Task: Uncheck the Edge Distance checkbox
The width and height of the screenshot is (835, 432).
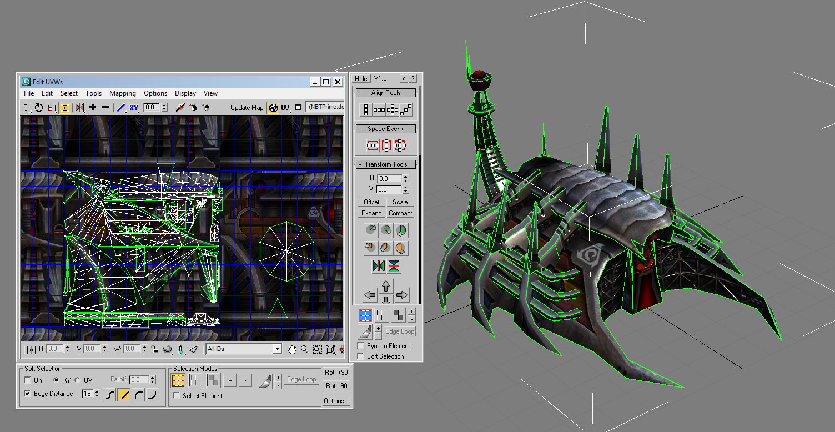Action: (x=28, y=394)
